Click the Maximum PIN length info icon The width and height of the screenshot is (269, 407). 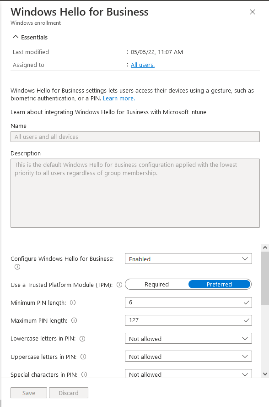(x=74, y=320)
